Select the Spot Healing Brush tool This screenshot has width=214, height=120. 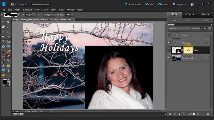click(8, 52)
